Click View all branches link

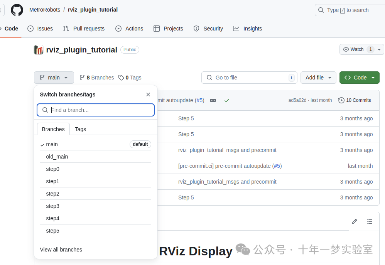pos(61,250)
